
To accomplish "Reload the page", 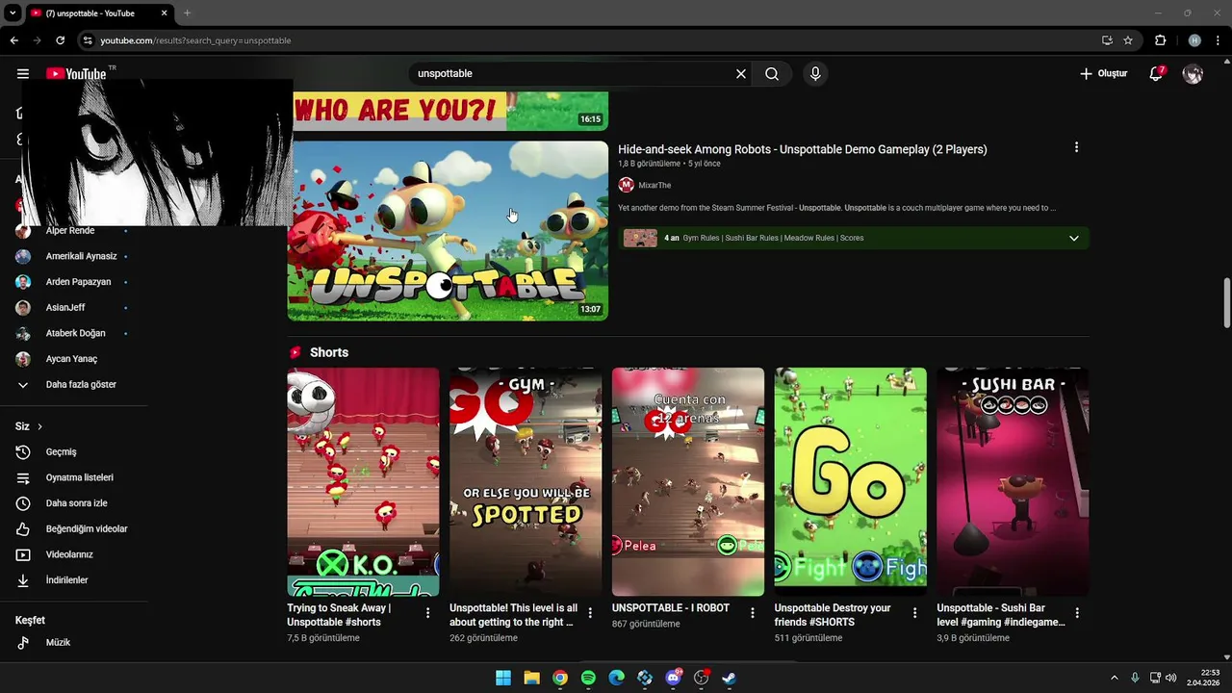I will 60,40.
